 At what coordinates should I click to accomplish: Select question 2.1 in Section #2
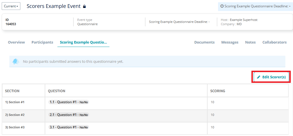tap(68, 115)
